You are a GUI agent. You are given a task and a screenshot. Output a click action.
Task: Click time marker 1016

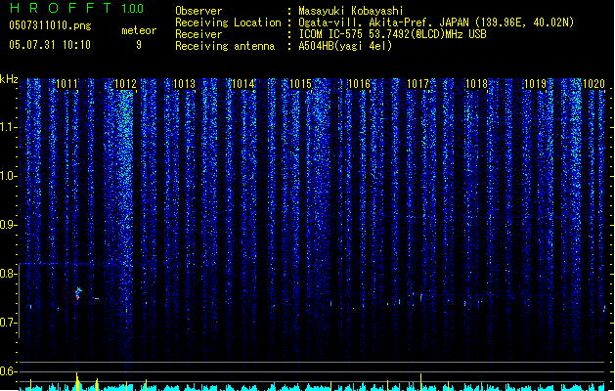pyautogui.click(x=359, y=84)
